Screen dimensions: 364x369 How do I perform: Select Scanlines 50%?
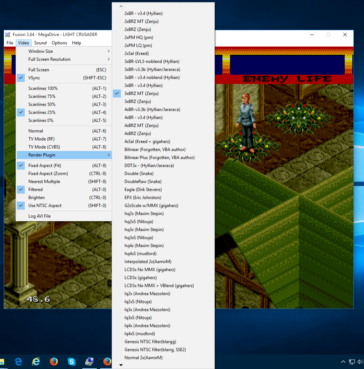click(64, 104)
